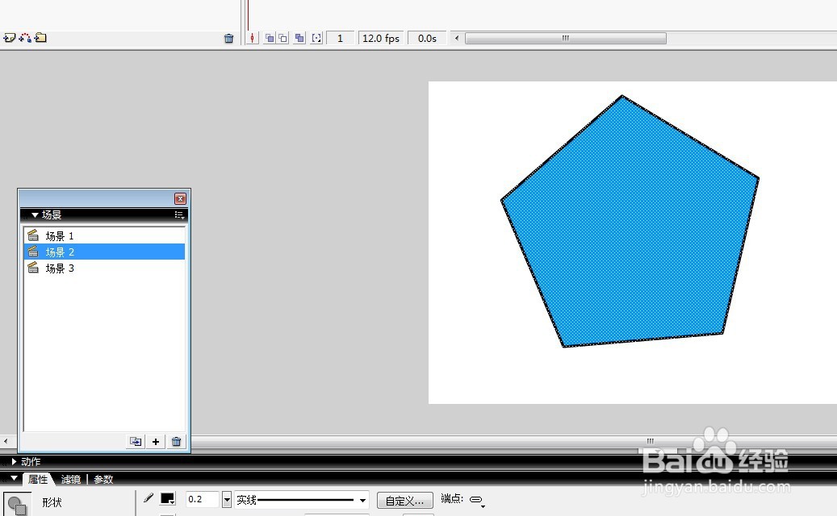Open the stroke height slider arrow
The width and height of the screenshot is (837, 516).
[x=227, y=500]
